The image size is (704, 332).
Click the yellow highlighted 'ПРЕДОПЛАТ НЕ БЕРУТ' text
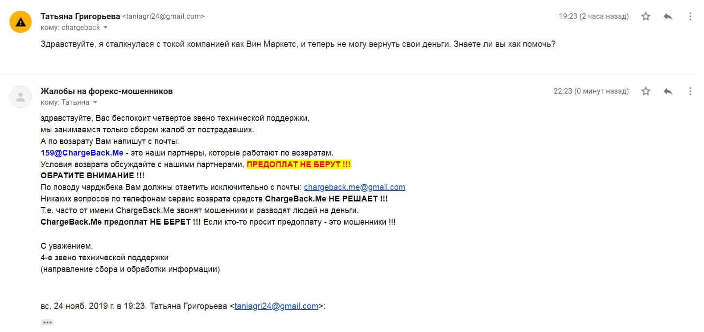click(298, 164)
